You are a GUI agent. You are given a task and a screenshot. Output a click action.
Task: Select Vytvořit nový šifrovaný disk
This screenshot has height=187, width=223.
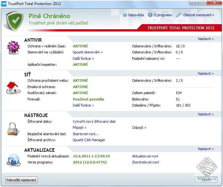[x=94, y=121]
